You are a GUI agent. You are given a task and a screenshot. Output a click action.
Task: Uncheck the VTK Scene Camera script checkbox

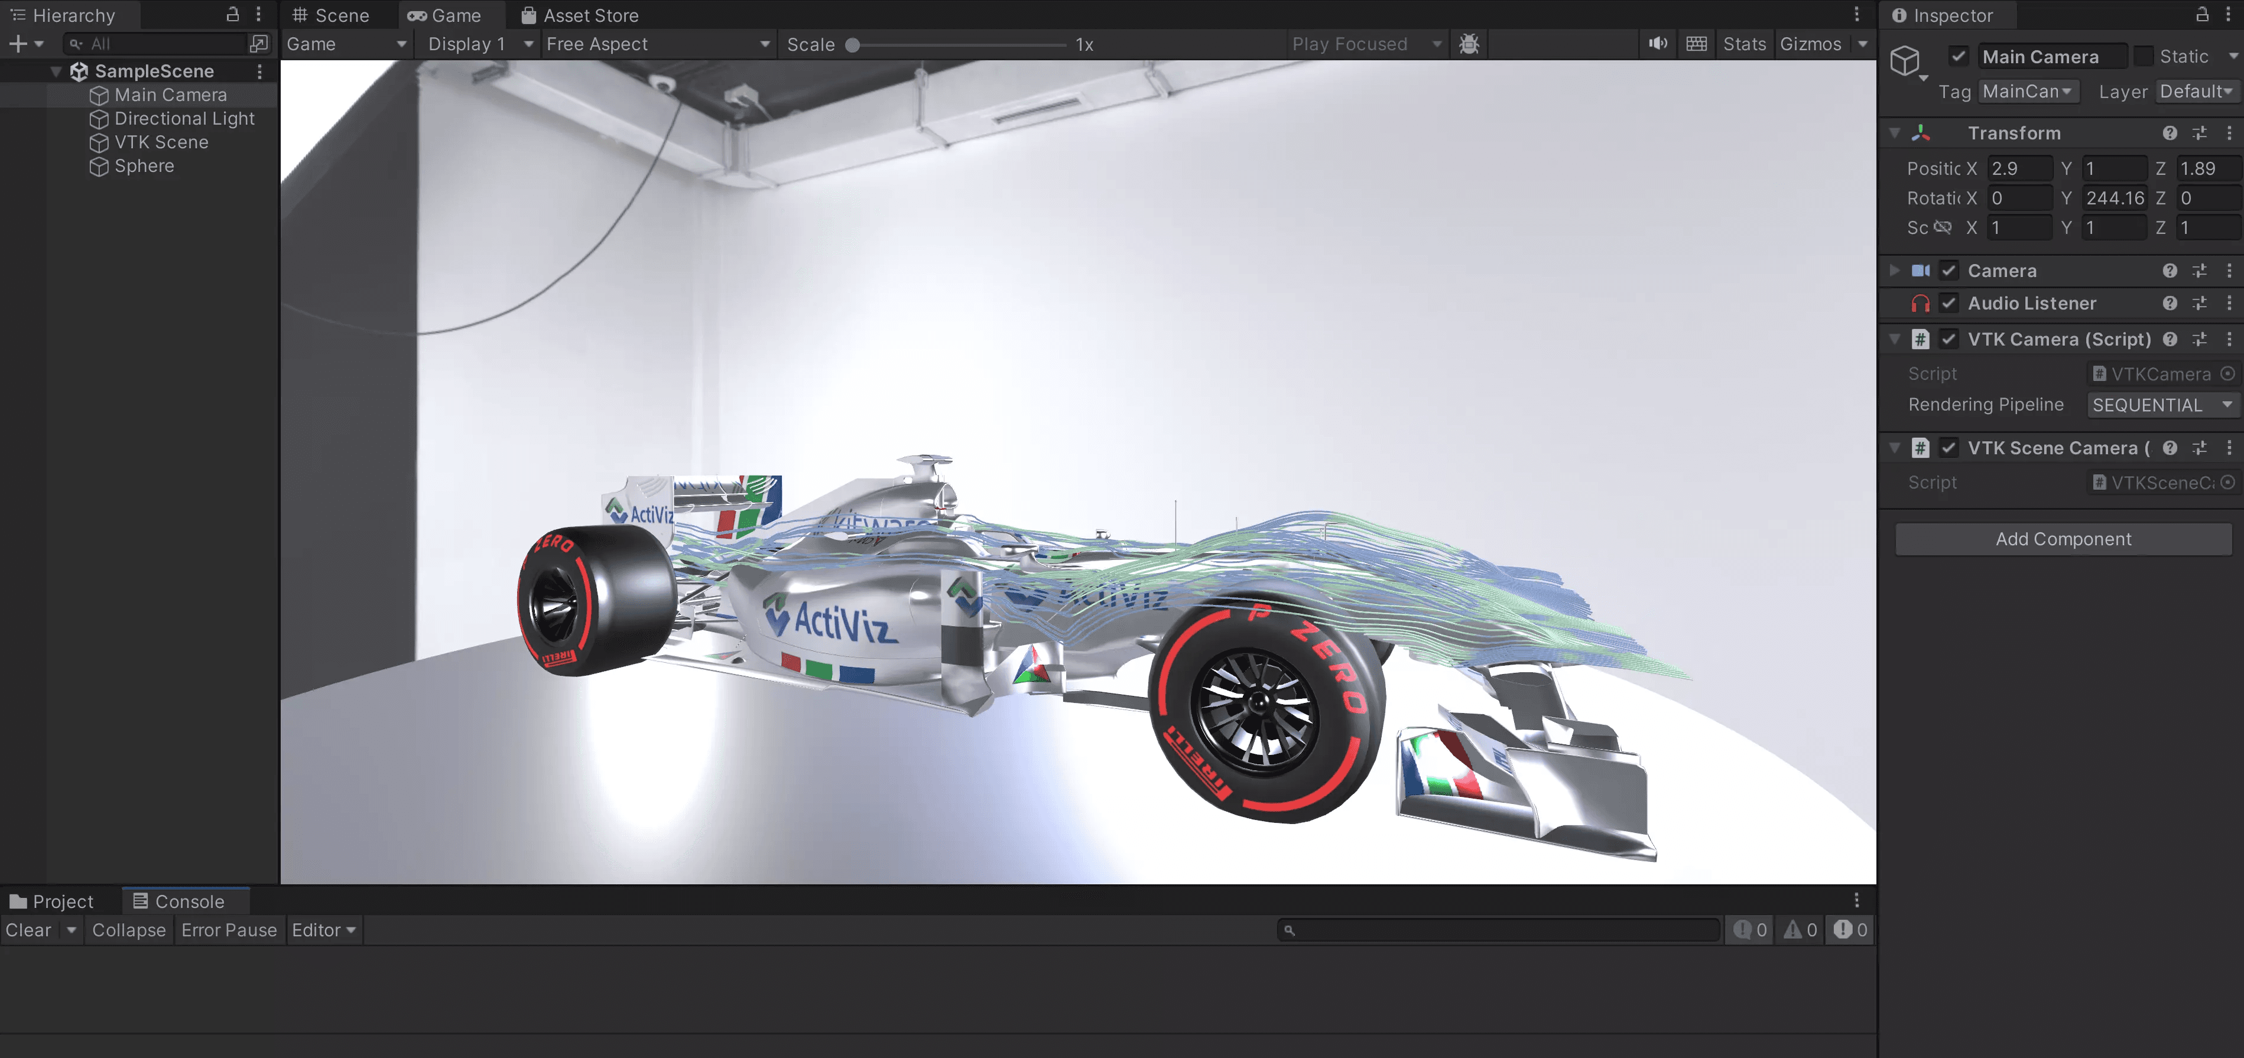tap(1950, 448)
